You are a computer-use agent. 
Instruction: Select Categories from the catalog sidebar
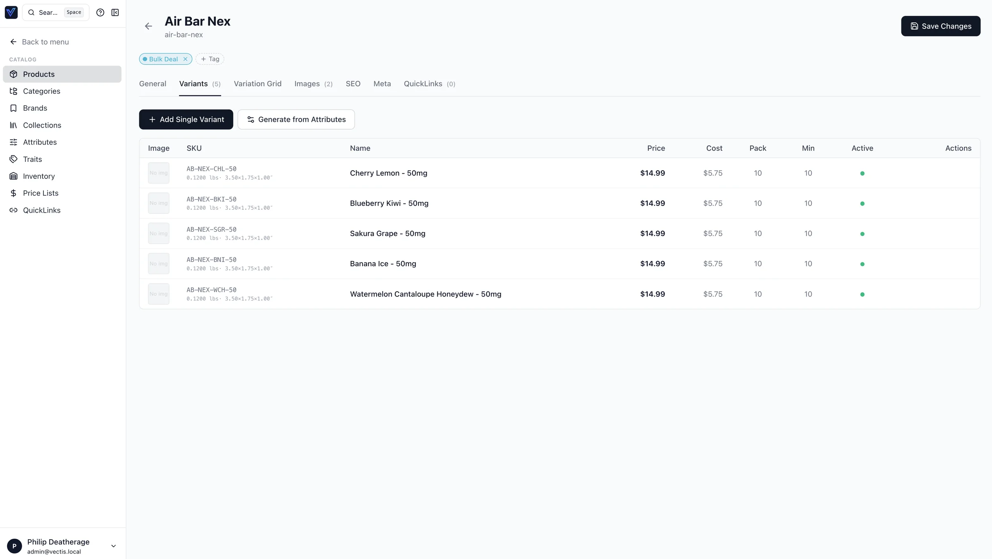(41, 91)
